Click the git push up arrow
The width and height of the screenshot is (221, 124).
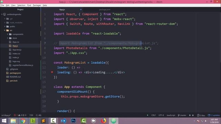(193, 115)
